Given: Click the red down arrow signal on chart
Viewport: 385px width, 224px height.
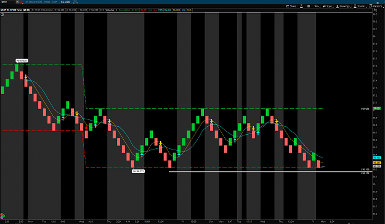Looking at the screenshot, I should (x=86, y=128).
